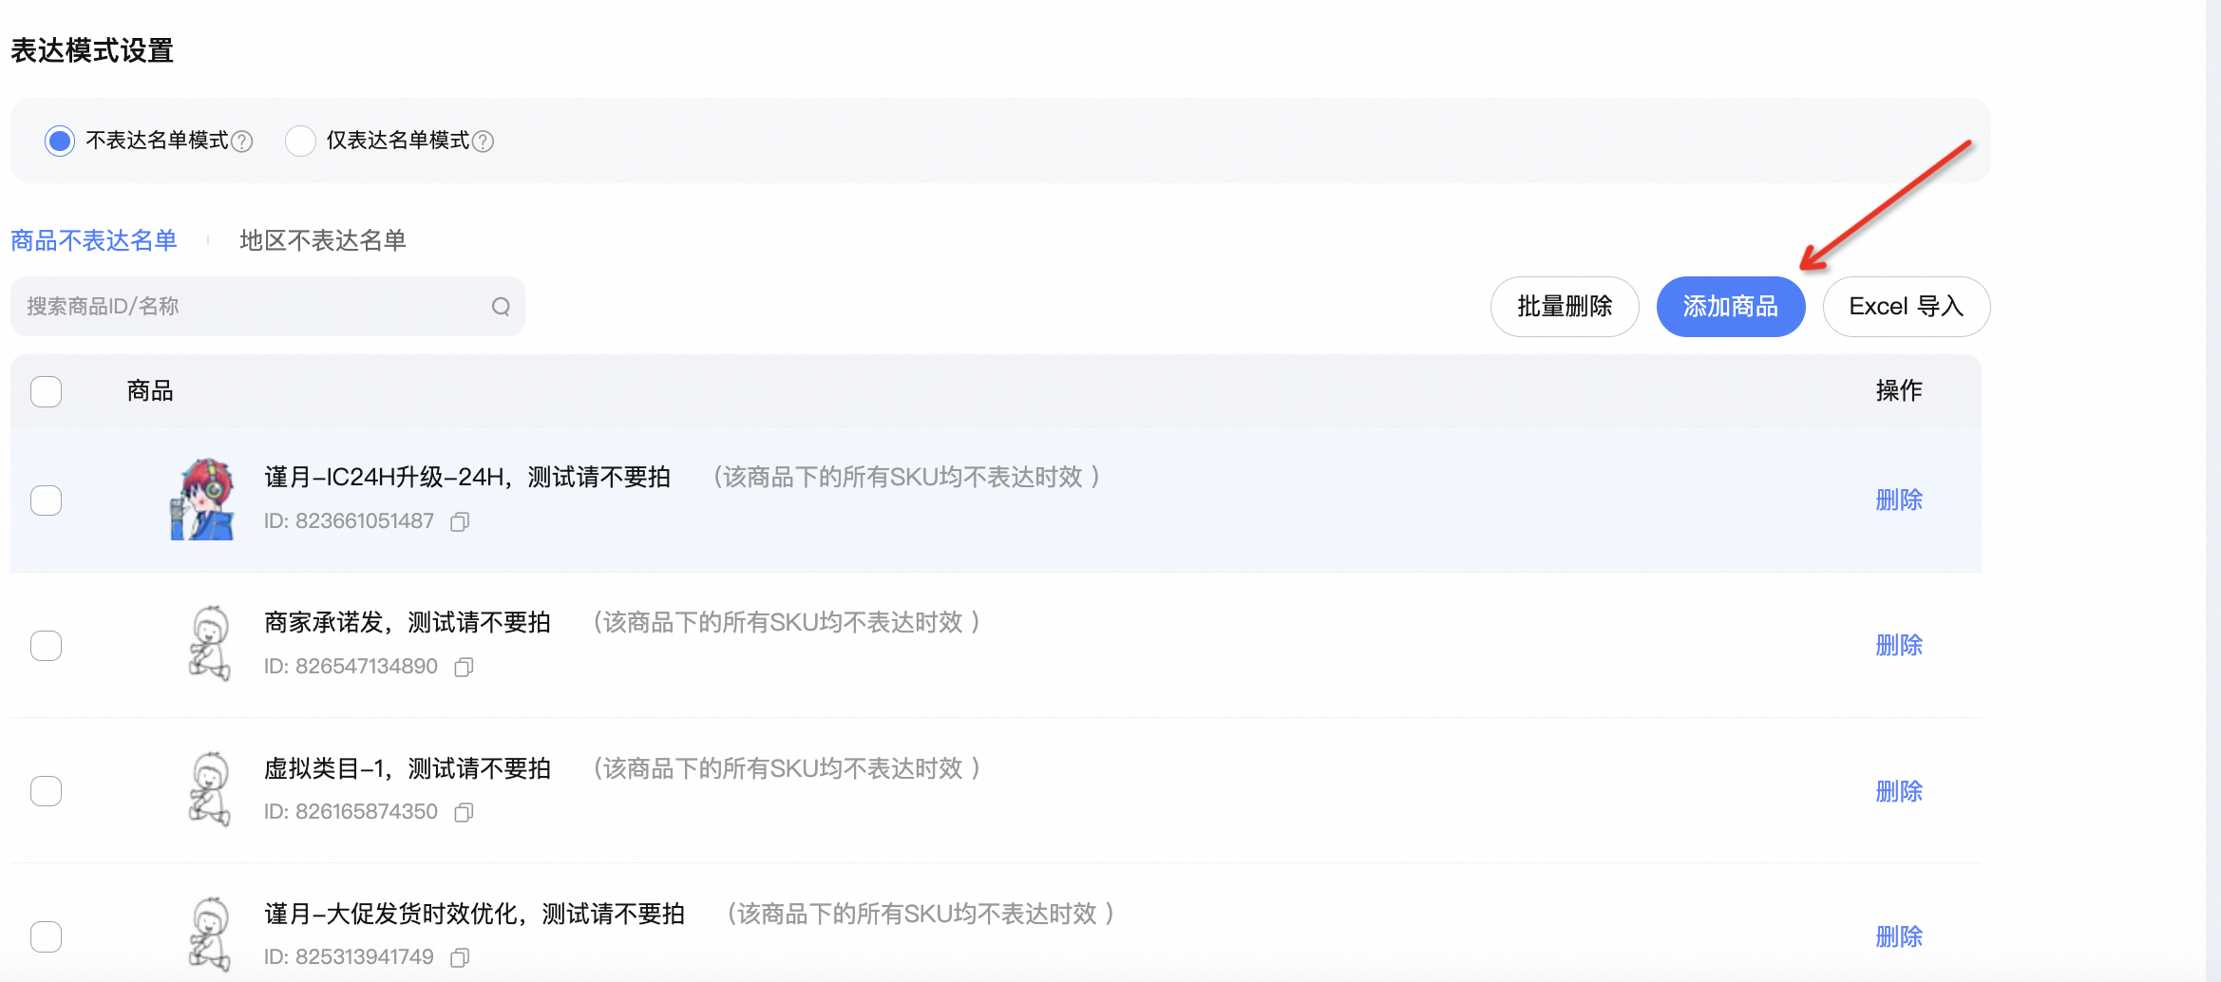Image resolution: width=2221 pixels, height=982 pixels.
Task: Click product title 虚拟类目-1,测试请不要拍
Action: (408, 768)
